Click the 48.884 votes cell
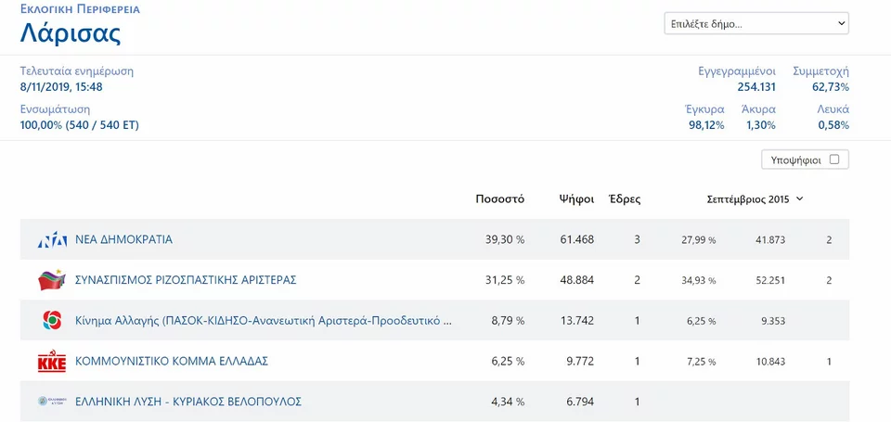This screenshot has height=422, width=891. 575,280
